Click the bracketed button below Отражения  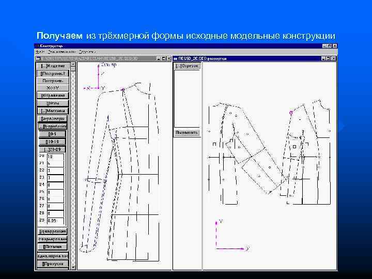pos(53,103)
